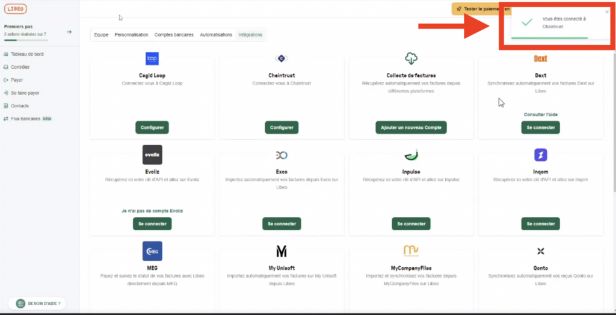Viewport: 616px width, 315px height.
Task: Click the Contrôler inbox icon
Action: (x=6, y=67)
